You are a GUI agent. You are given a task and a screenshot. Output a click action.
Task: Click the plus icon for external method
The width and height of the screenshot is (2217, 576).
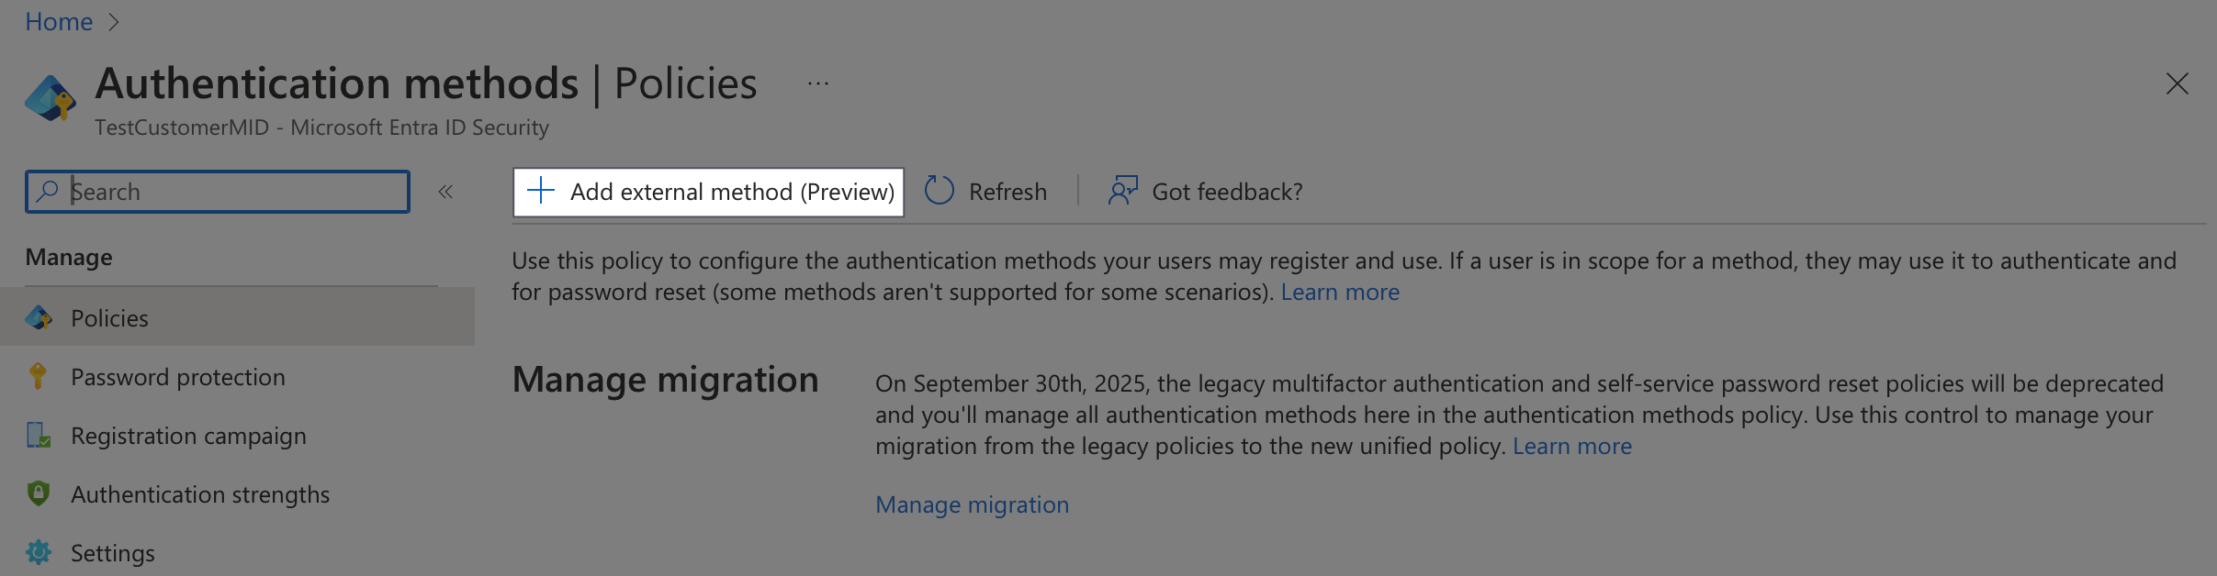541,191
